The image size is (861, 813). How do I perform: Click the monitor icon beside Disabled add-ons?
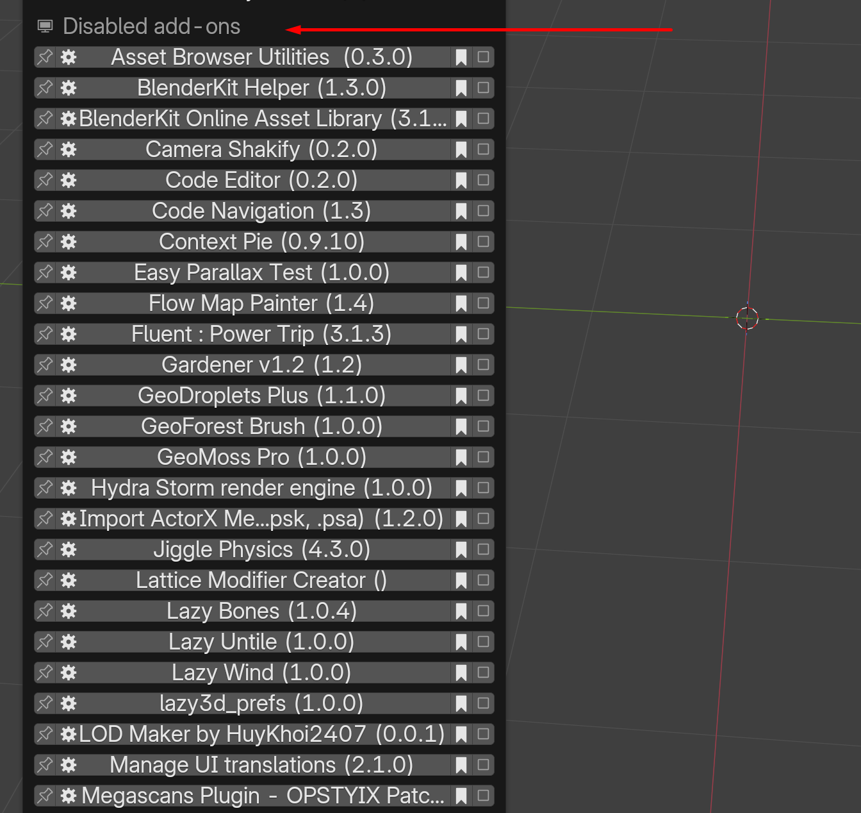pos(45,26)
